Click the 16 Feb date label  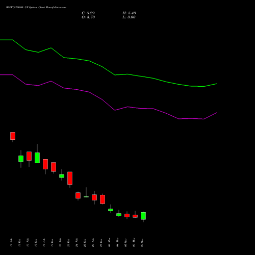pos(28,243)
